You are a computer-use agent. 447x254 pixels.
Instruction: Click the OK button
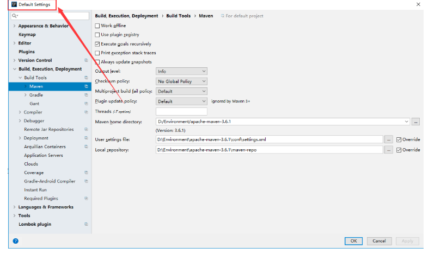coord(353,241)
